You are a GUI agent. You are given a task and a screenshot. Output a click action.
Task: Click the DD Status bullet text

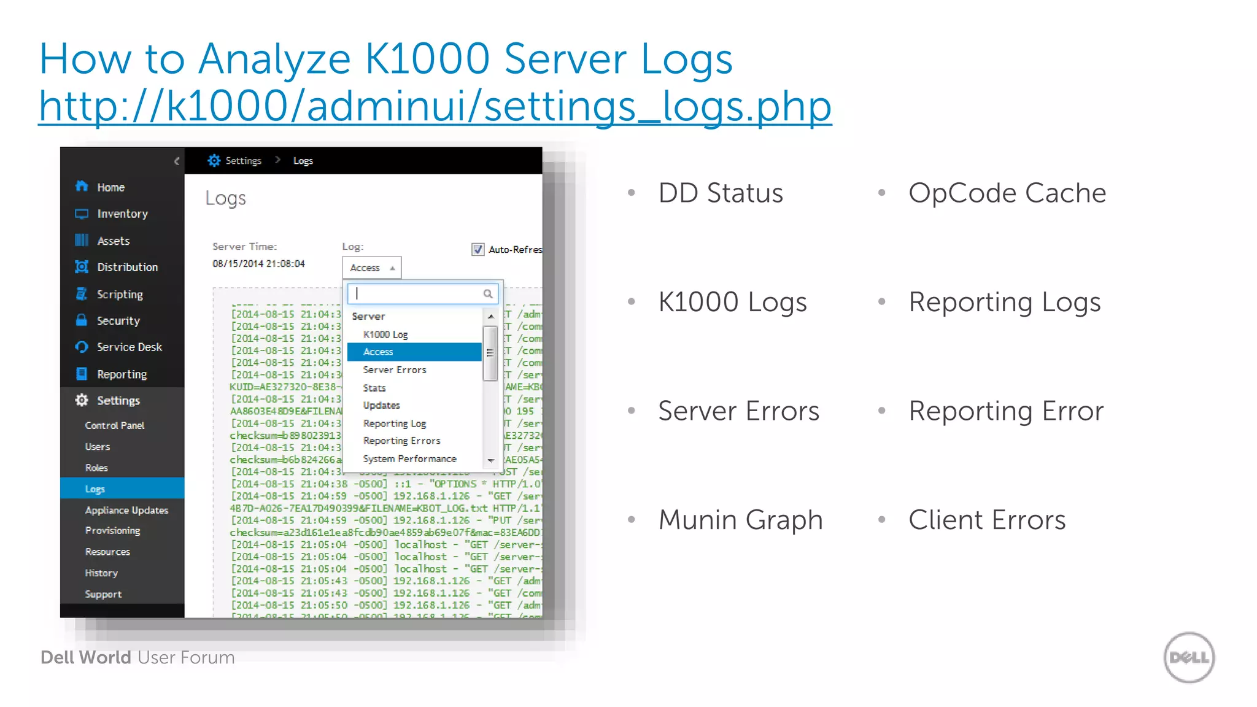[x=721, y=193]
